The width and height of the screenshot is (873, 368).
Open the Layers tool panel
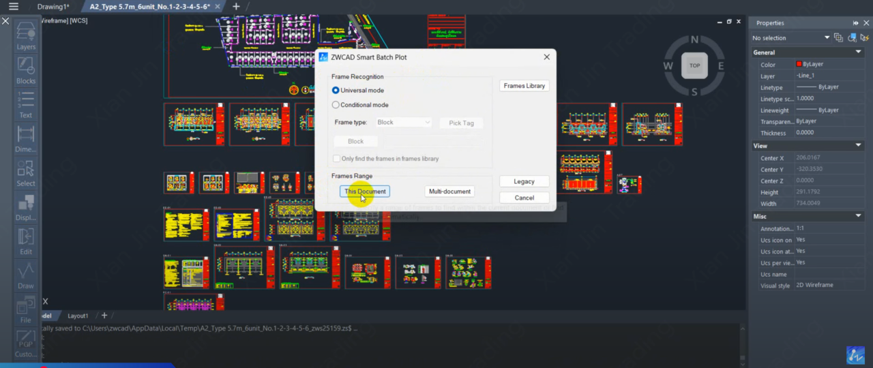26,36
